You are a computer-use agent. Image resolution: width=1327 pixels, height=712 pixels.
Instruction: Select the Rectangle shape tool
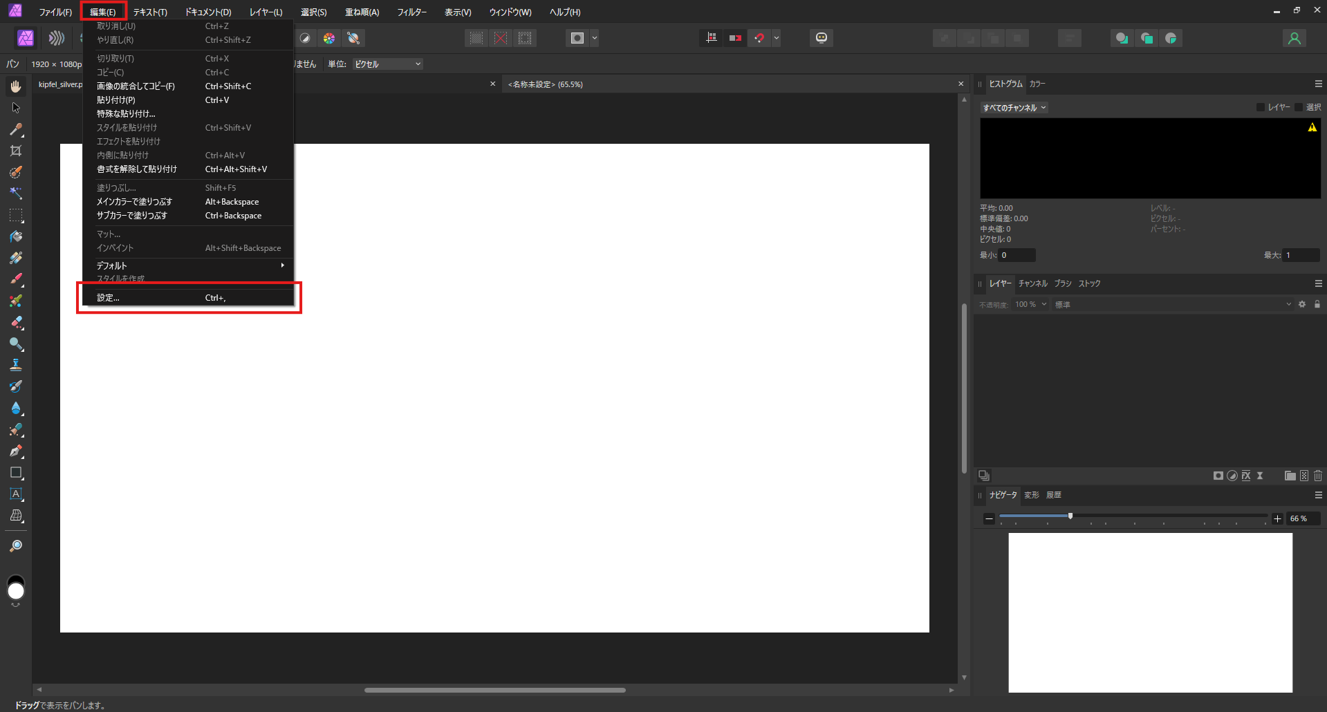16,473
